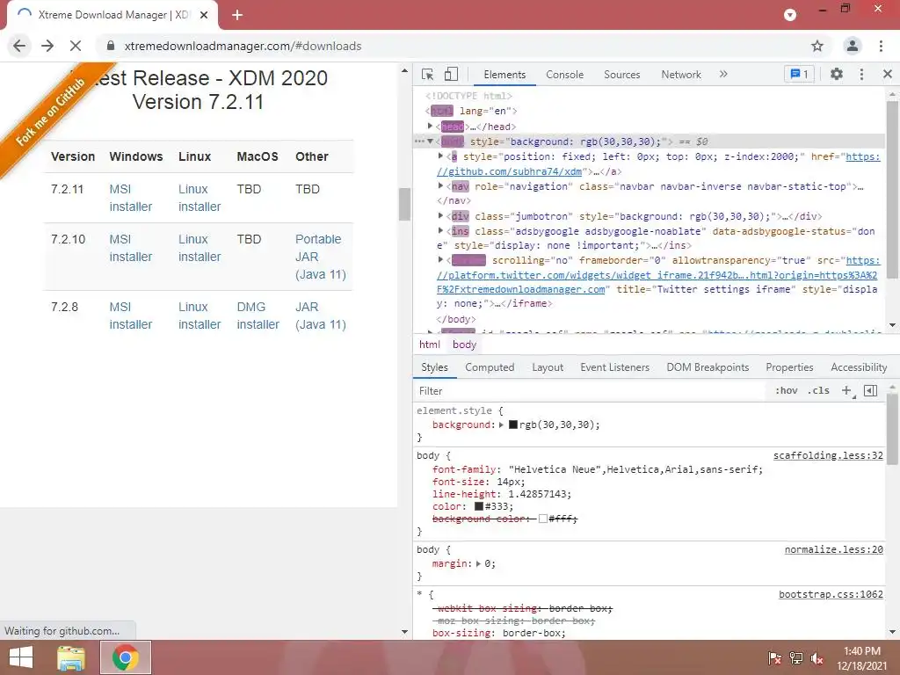This screenshot has width=900, height=675.
Task: Expand the head element node
Action: point(430,127)
